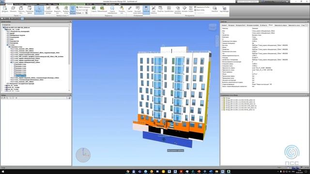Open File Options (Параметры файла)

pyautogui.click(x=30, y=9)
